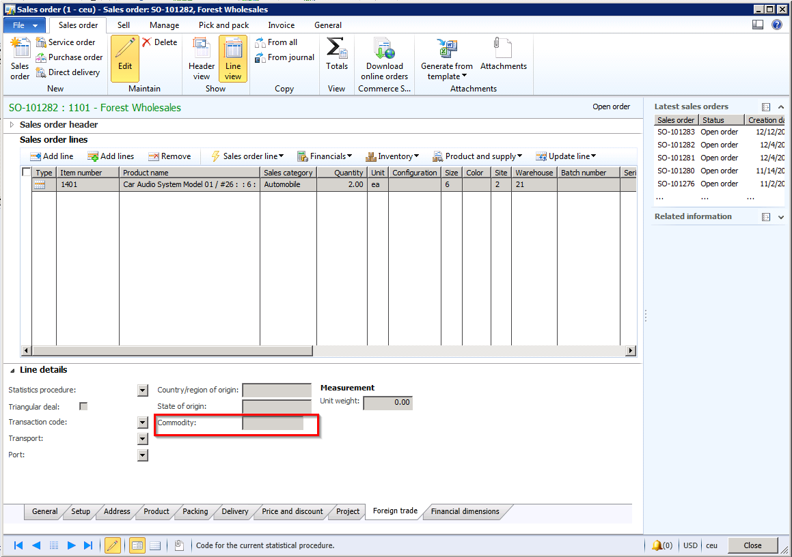
Task: Click the Close button
Action: 752,545
